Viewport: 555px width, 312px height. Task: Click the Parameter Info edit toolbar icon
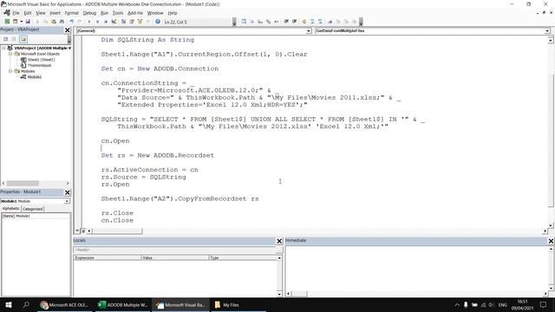[x=268, y=22]
